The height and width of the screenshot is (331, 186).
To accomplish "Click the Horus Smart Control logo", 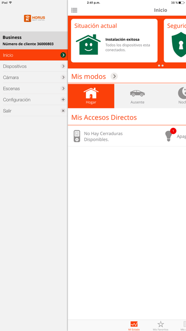I will (x=34, y=19).
